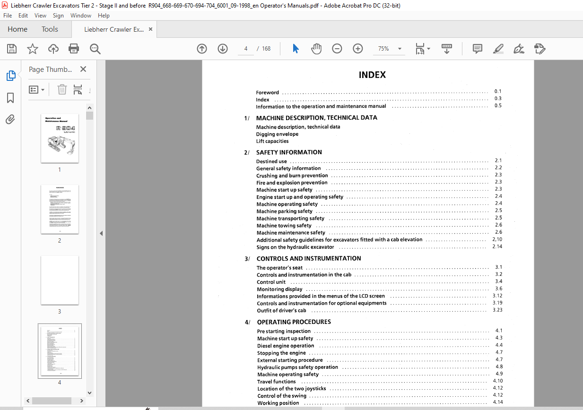Screen dimensions: 583x410
Task: Click the page number input field
Action: (246, 49)
